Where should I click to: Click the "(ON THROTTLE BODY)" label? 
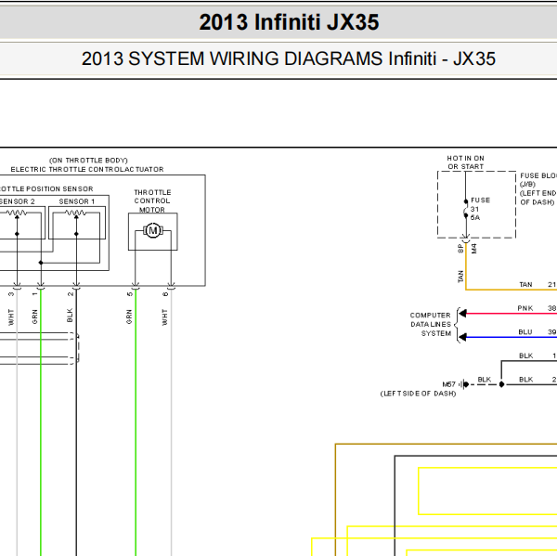point(88,161)
